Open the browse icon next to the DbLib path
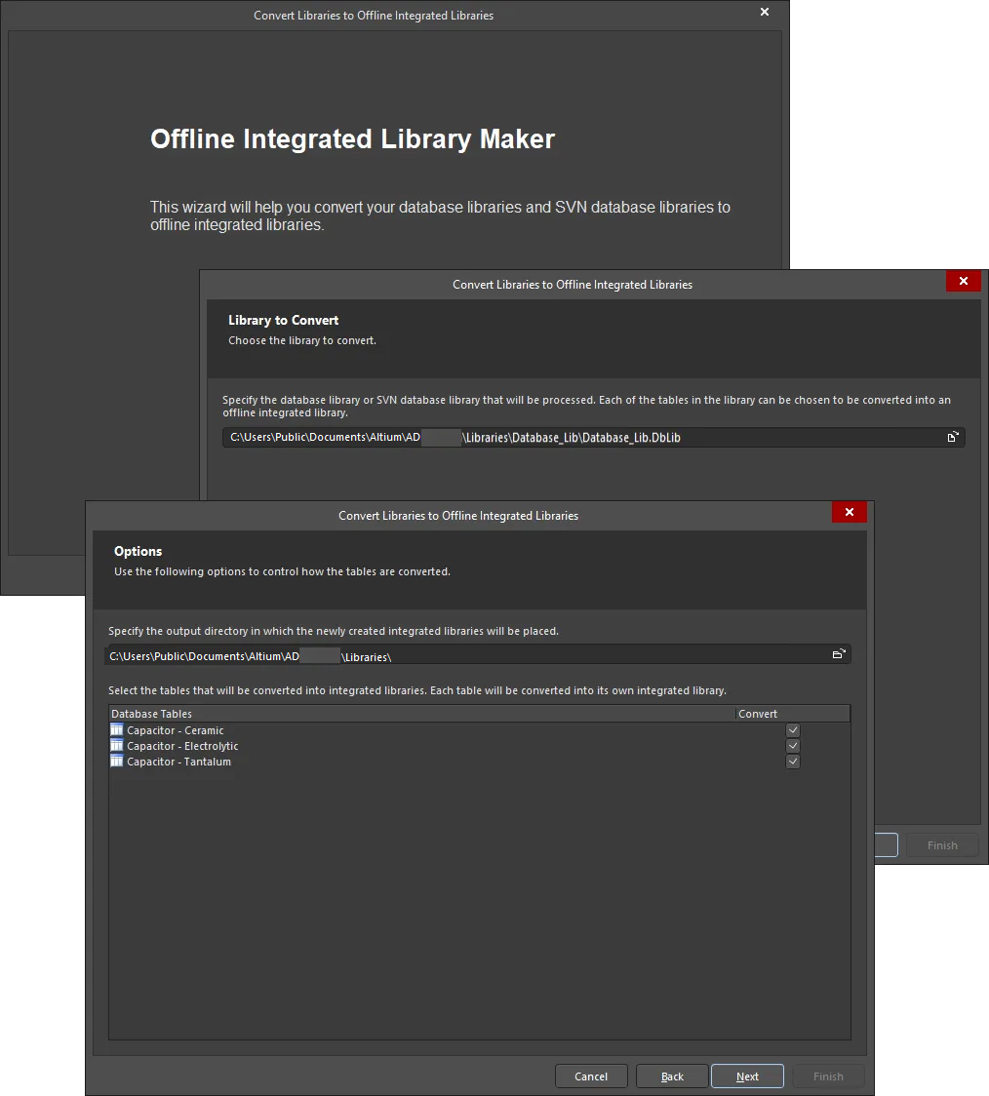The width and height of the screenshot is (989, 1096). click(x=953, y=437)
